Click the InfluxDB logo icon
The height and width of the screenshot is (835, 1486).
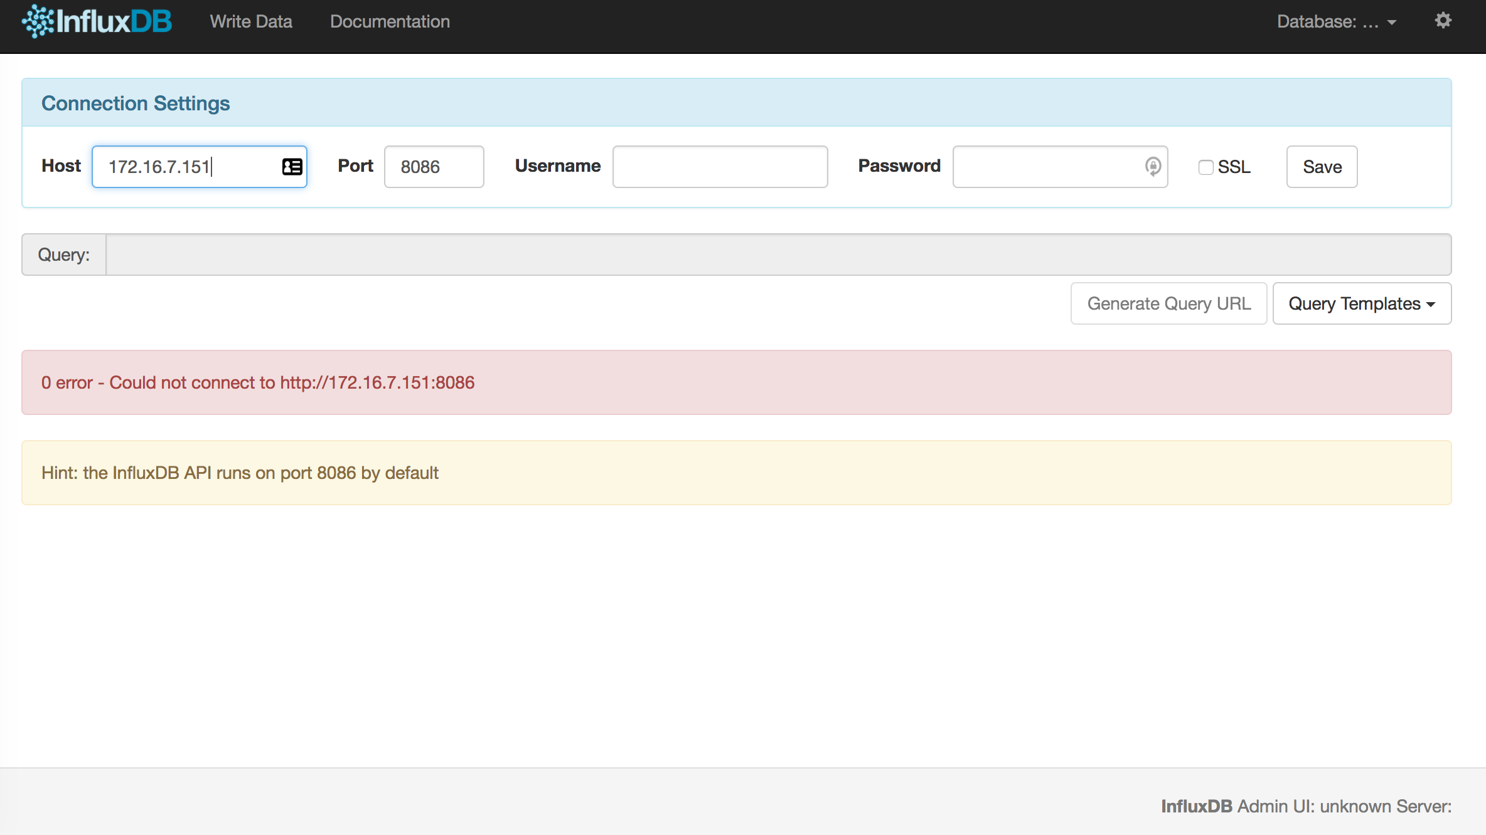[38, 21]
